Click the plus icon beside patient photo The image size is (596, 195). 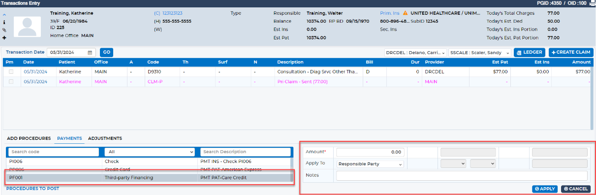coord(4,38)
